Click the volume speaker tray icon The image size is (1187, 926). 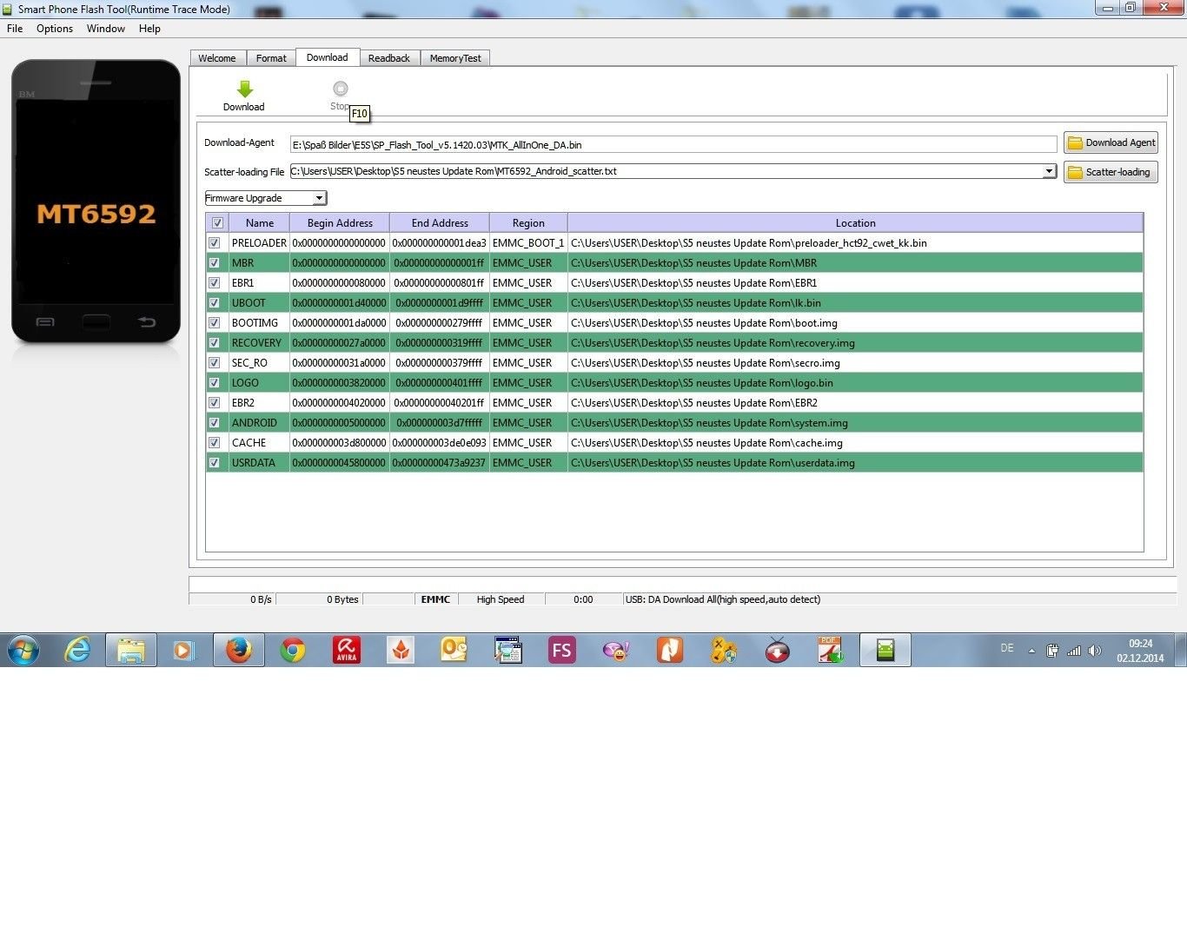coord(1095,651)
